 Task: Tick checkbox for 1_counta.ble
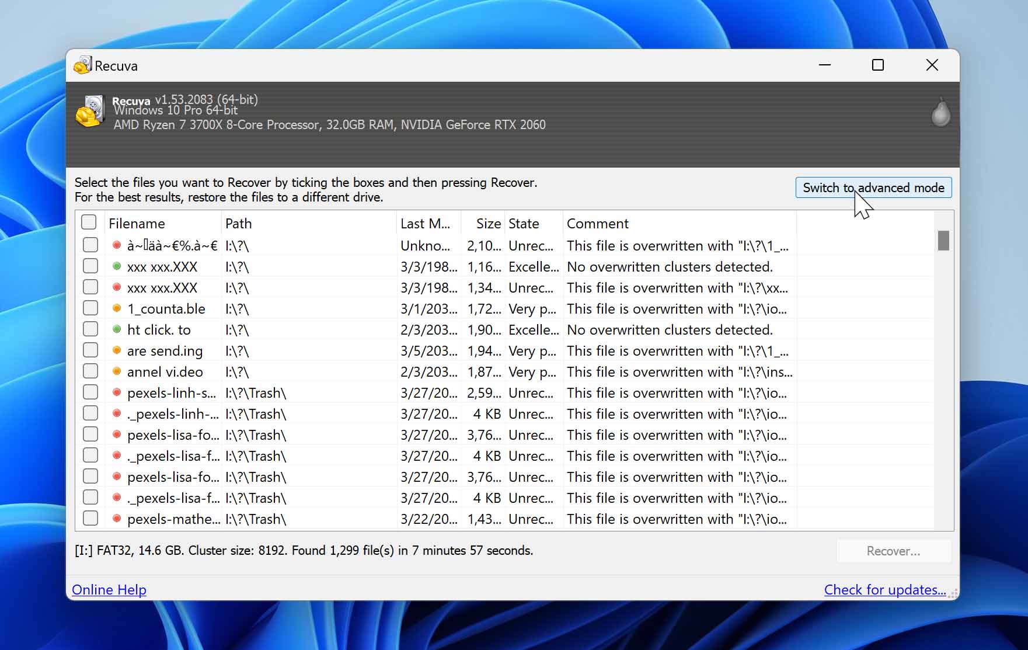[90, 308]
